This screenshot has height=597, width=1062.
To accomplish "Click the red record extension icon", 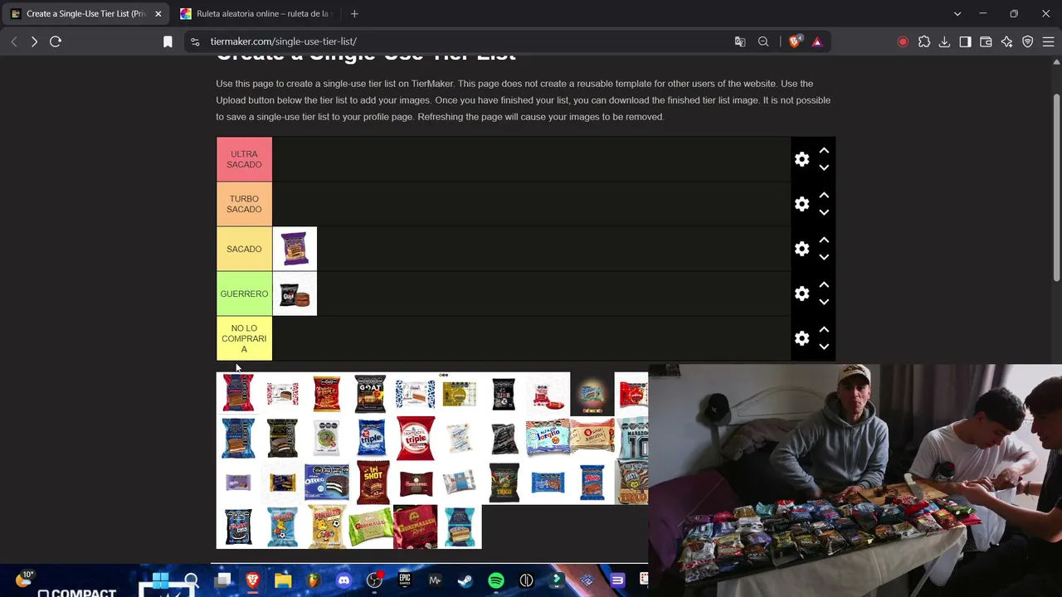I will click(x=903, y=41).
